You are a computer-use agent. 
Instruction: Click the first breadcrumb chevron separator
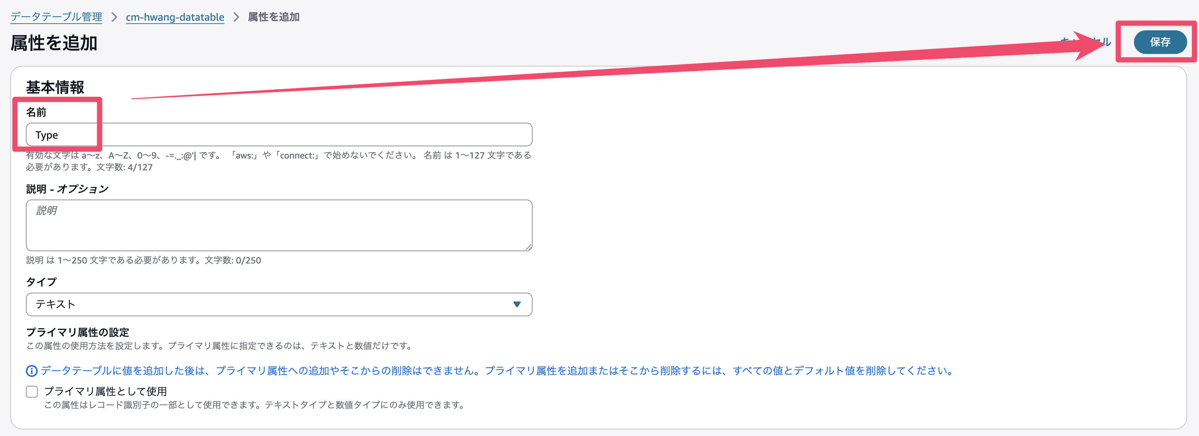tap(114, 17)
